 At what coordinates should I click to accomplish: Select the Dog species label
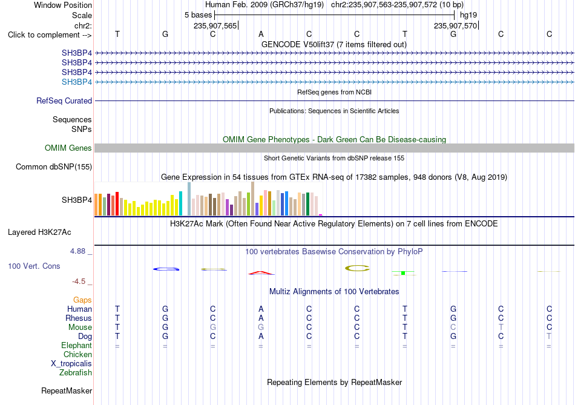[x=85, y=337]
